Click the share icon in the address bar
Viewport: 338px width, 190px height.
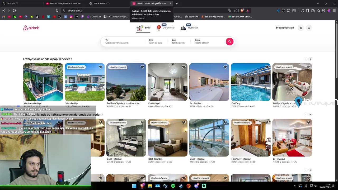[236, 11]
